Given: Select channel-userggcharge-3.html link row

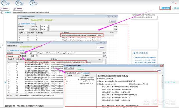Looking at the screenshot, I should coord(66,40).
